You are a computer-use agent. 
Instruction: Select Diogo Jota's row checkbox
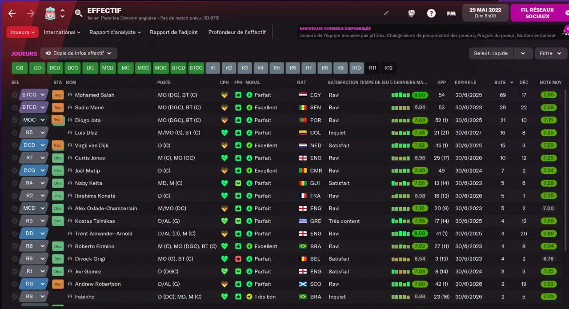click(15, 120)
